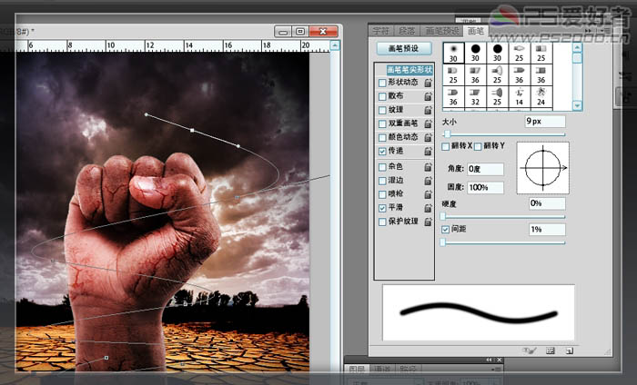
Task: Open preset manager icon at panel bottom
Action: [551, 350]
